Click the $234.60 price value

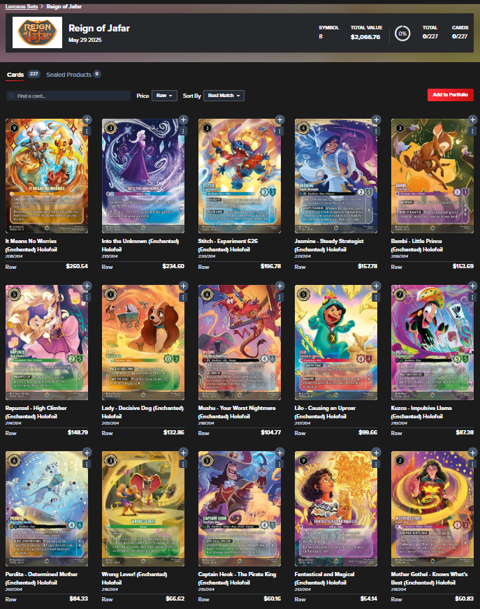coord(173,267)
